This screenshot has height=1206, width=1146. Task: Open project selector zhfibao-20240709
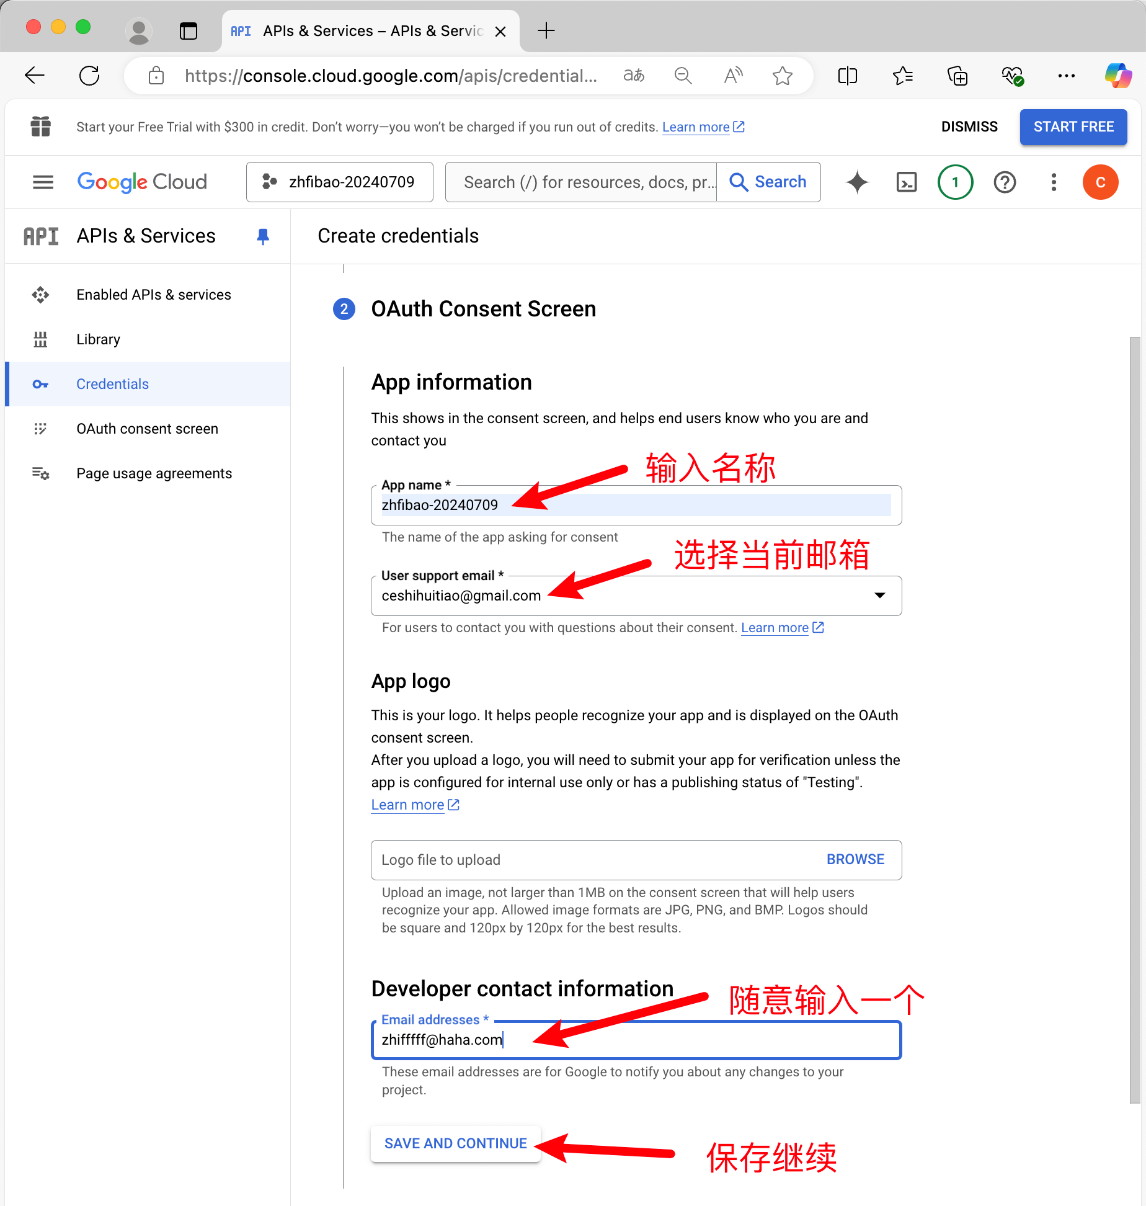pyautogui.click(x=339, y=182)
